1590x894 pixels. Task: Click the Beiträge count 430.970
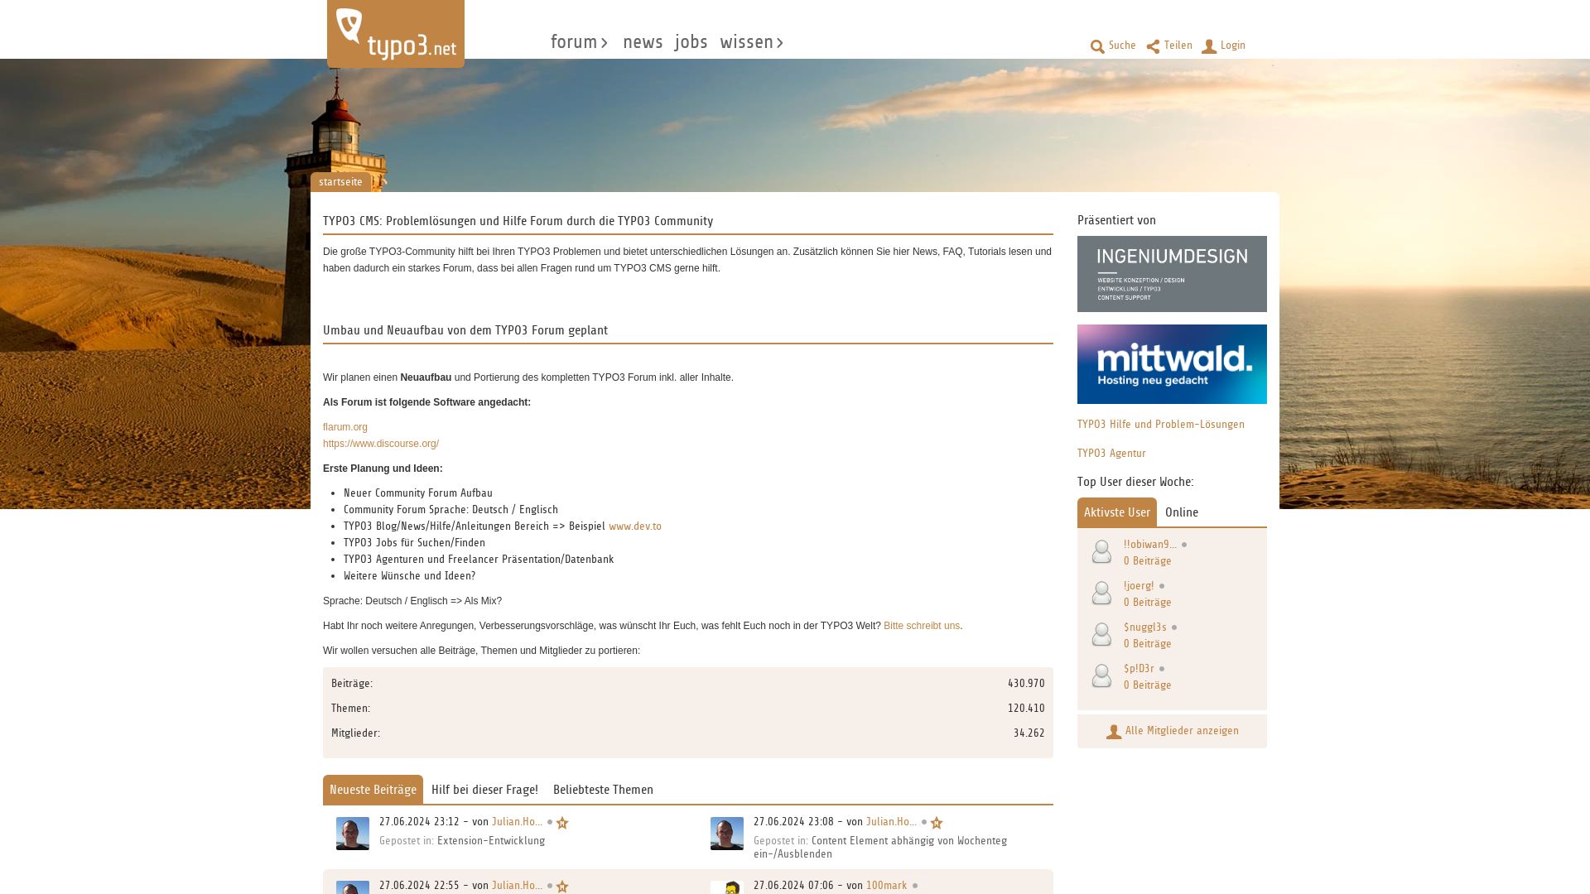click(x=1026, y=684)
